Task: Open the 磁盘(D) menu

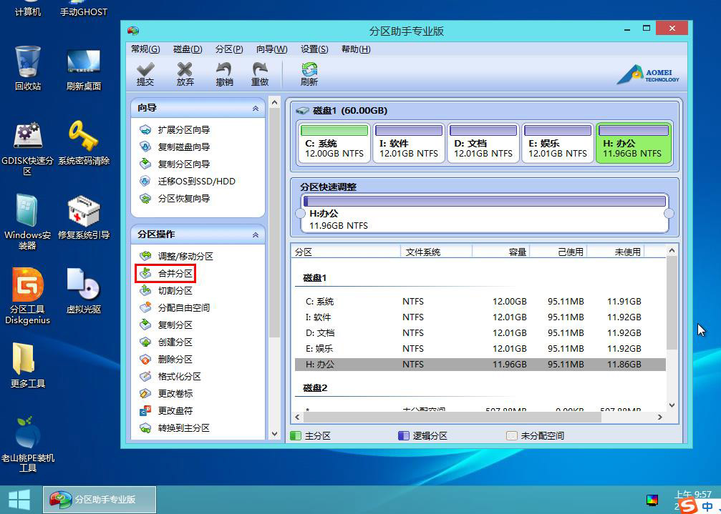Action: 188,49
